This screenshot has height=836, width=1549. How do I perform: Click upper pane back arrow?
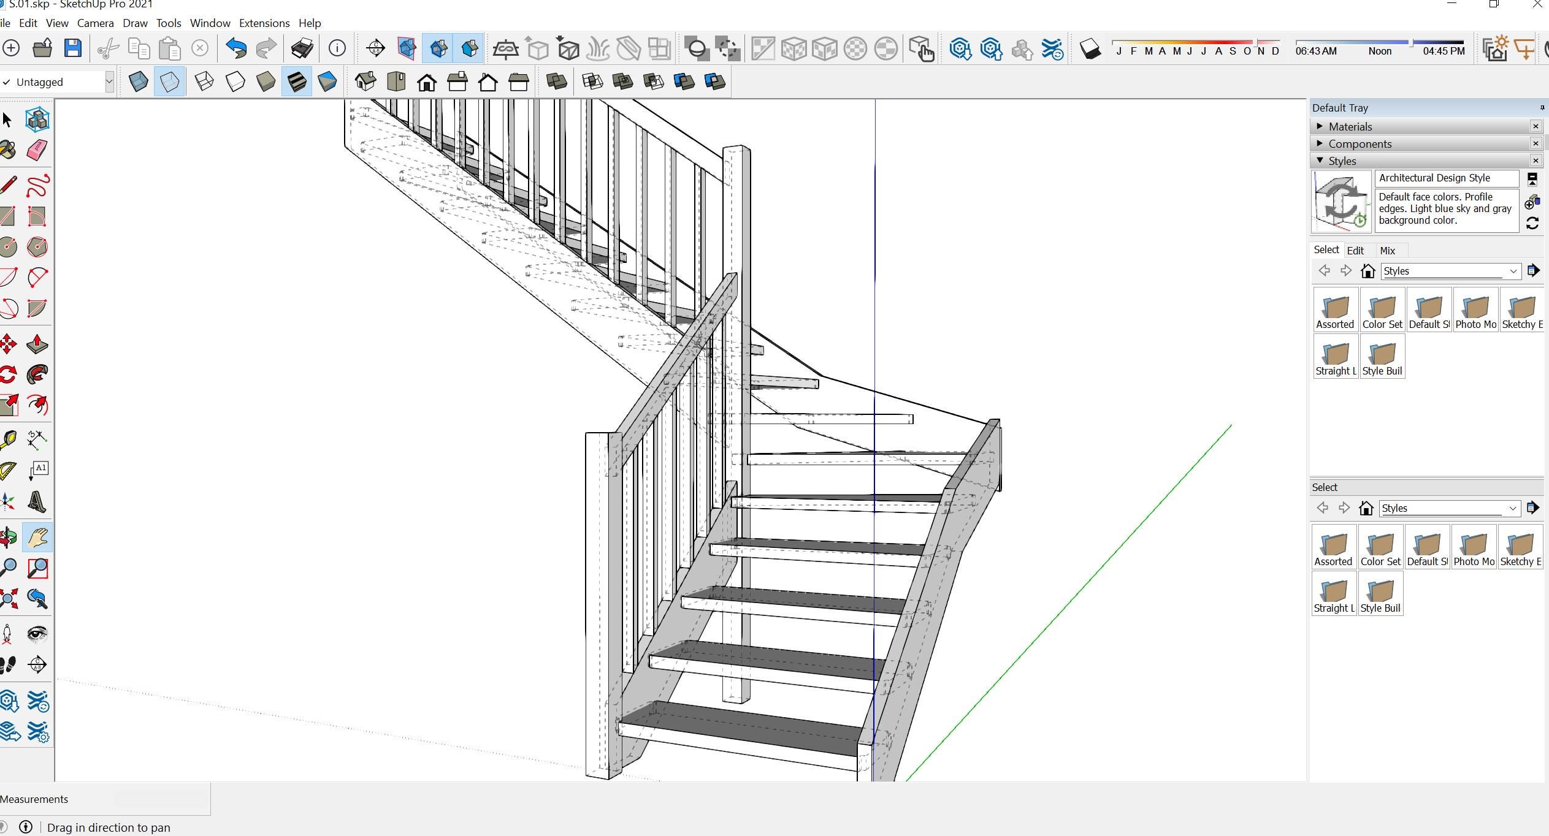1325,271
